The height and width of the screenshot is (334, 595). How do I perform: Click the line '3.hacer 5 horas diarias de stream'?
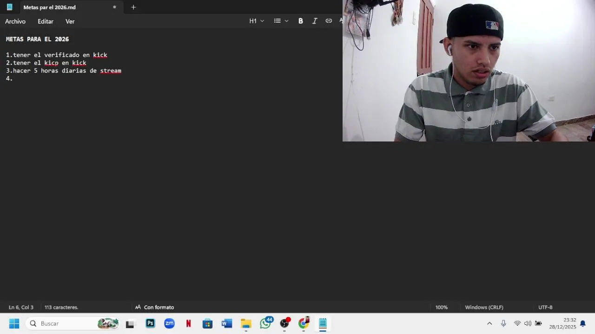[63, 71]
